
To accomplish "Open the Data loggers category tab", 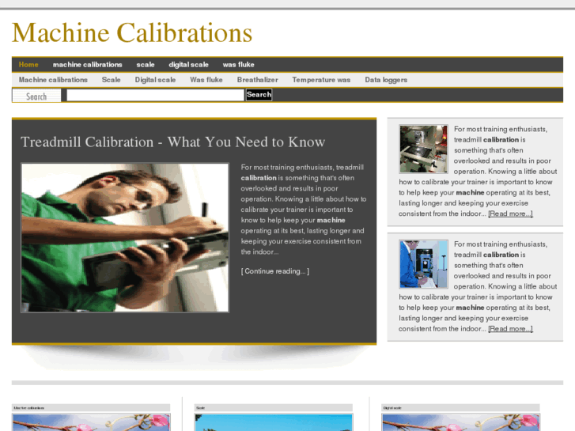I will tap(386, 80).
